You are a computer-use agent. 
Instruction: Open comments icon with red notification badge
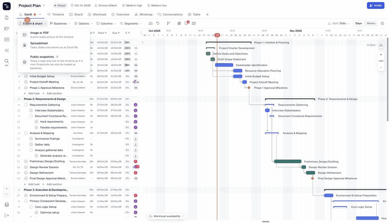187,23
